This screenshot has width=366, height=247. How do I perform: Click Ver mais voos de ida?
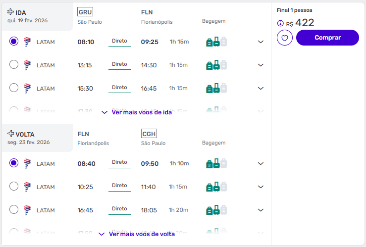click(137, 112)
